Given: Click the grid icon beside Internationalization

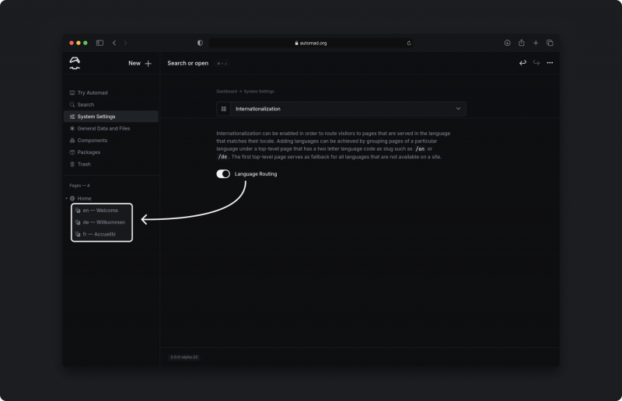Looking at the screenshot, I should tap(224, 109).
